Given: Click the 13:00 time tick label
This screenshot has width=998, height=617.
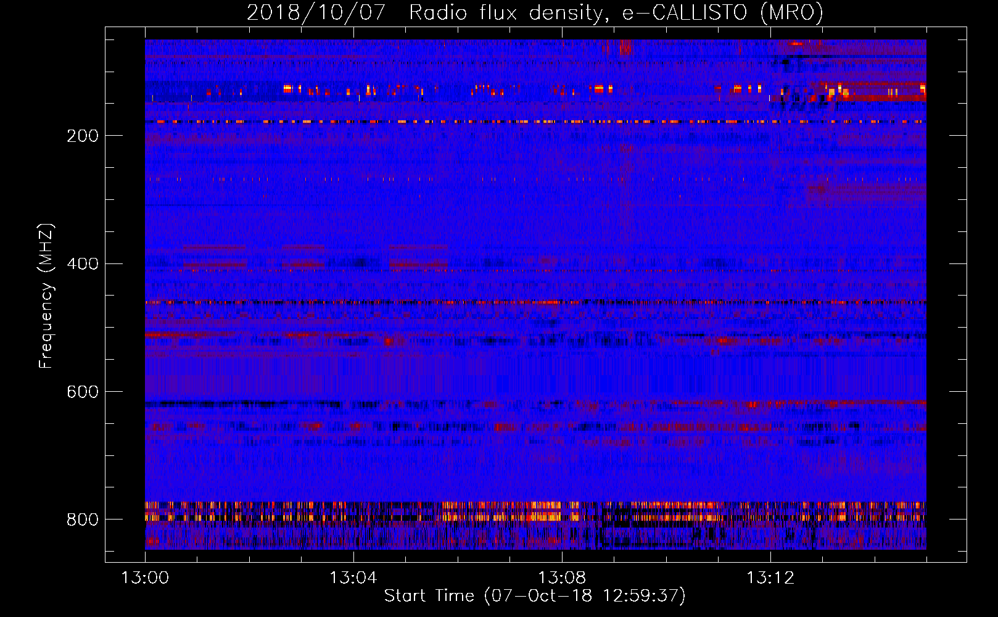Looking at the screenshot, I should point(145,578).
